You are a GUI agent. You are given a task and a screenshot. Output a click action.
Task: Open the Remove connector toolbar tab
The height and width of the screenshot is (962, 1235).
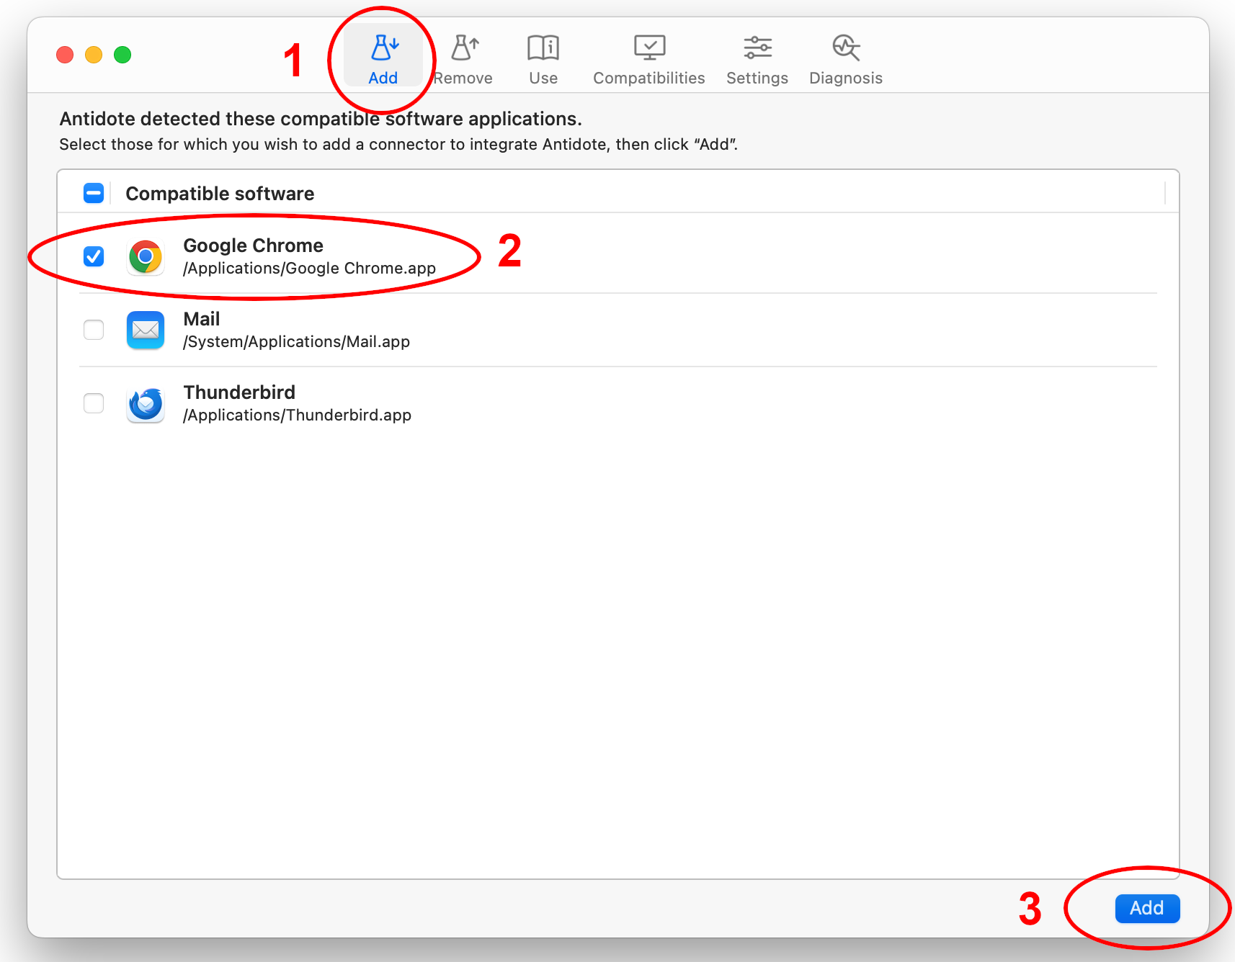point(464,59)
